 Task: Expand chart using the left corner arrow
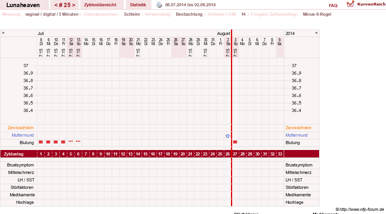(x=3, y=33)
